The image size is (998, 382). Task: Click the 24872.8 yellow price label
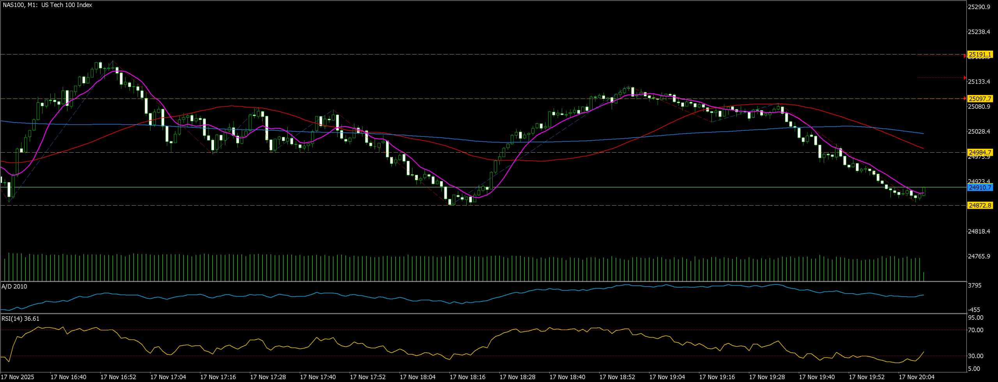[x=980, y=205]
